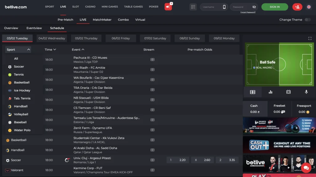Viewport: 316px width, 177px height.
Task: Open the announcements megaphone icon
Action: (x=168, y=7)
